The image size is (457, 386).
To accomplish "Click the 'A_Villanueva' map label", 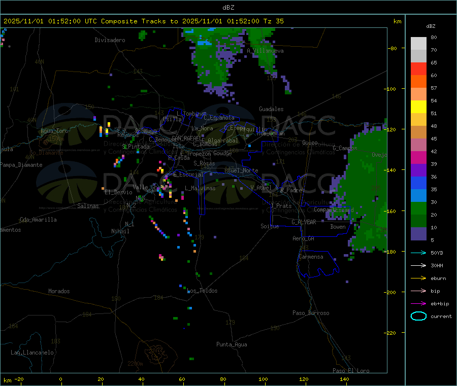I will (x=265, y=51).
